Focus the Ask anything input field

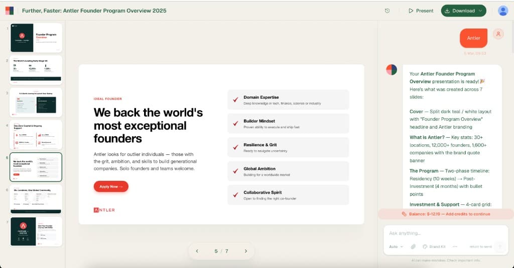pos(446,233)
